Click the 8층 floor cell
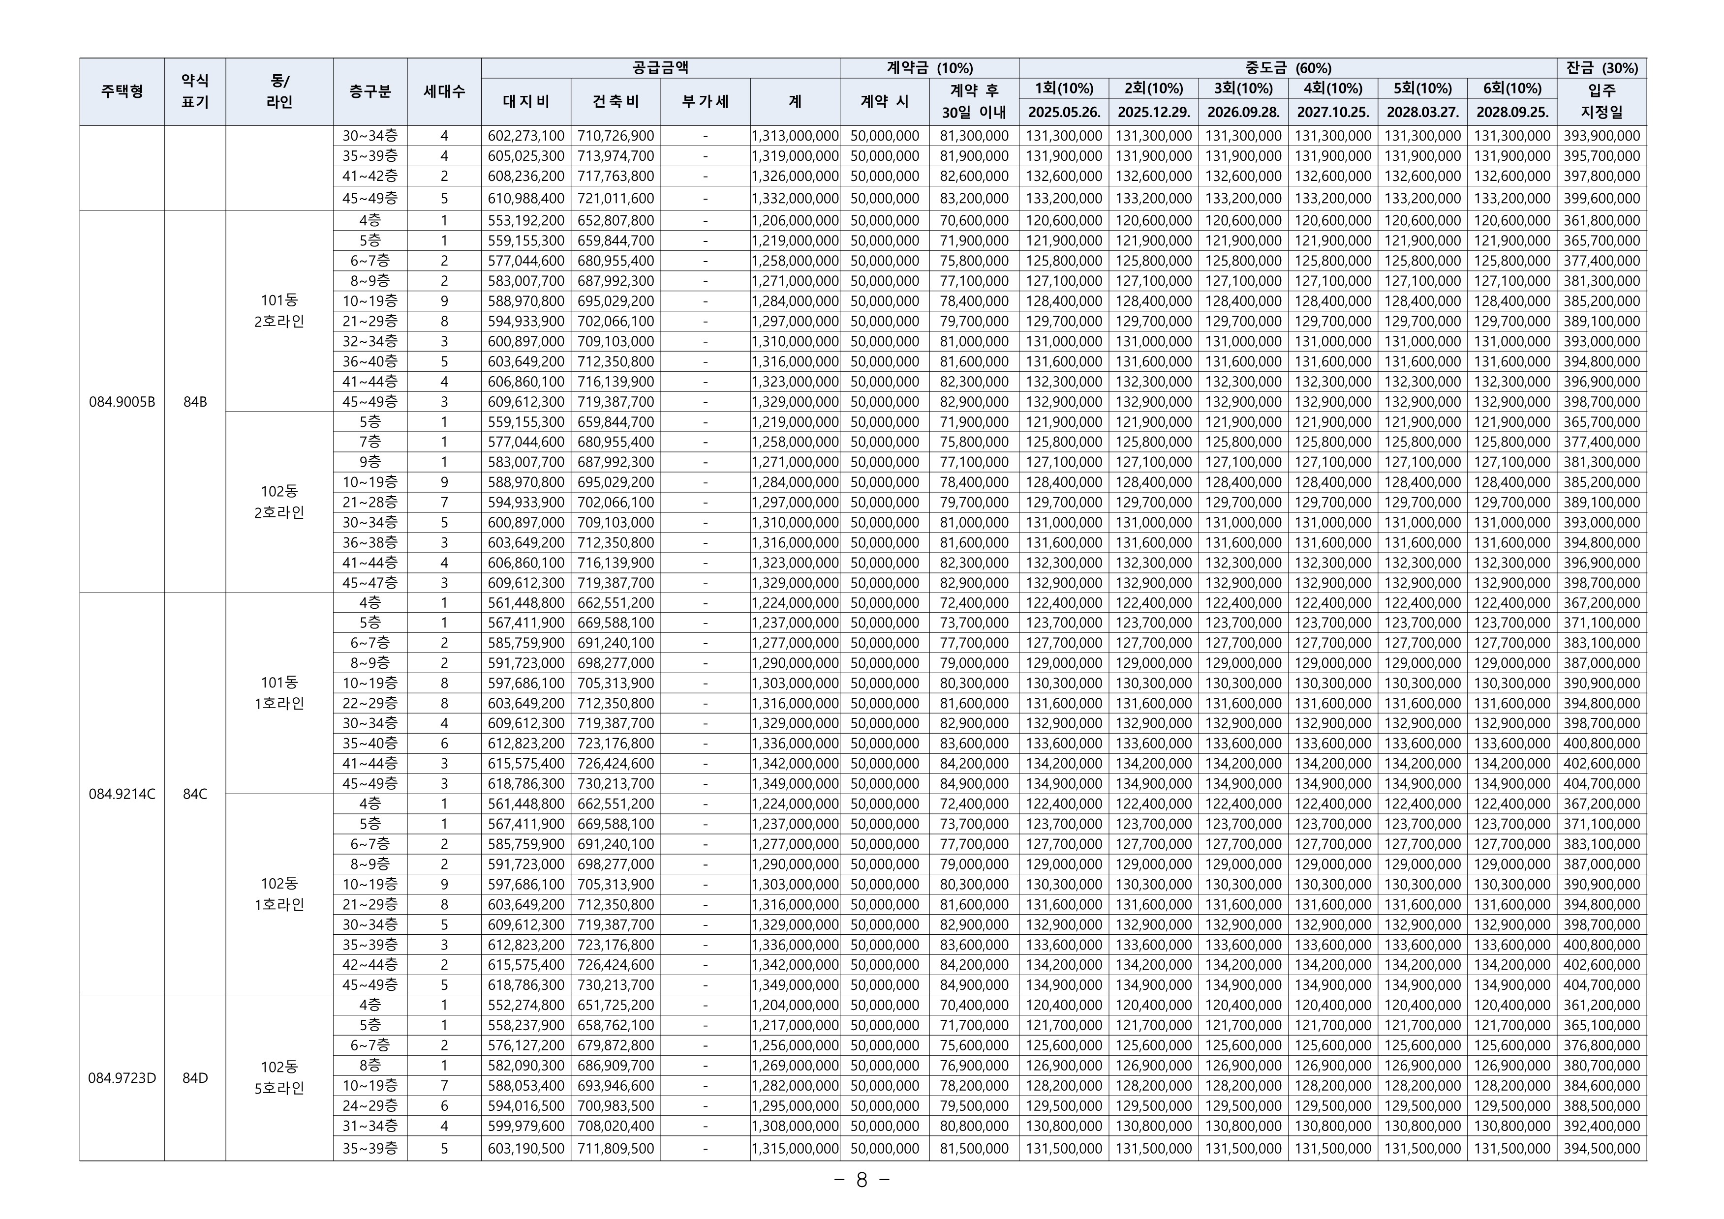This screenshot has height=1219, width=1724. point(370,1065)
